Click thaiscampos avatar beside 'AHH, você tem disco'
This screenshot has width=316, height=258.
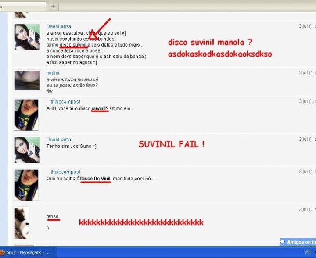point(26,115)
